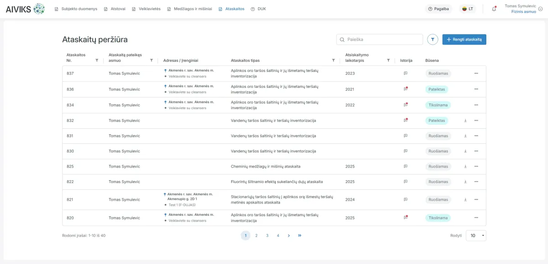Open the three-dots menu for report 837
The height and width of the screenshot is (264, 548).
coord(476,73)
